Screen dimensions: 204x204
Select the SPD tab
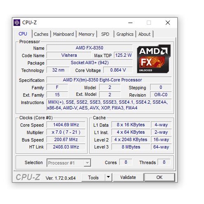(x=105, y=34)
